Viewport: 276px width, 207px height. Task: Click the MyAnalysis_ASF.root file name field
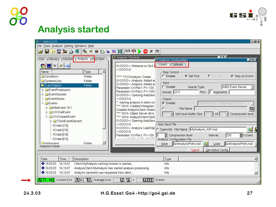pos(218,129)
